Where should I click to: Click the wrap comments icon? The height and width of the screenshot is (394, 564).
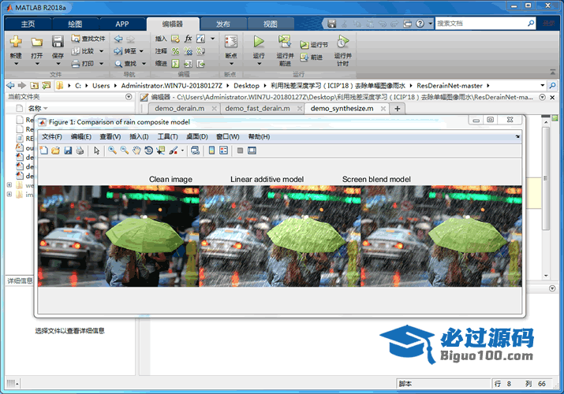pos(200,51)
